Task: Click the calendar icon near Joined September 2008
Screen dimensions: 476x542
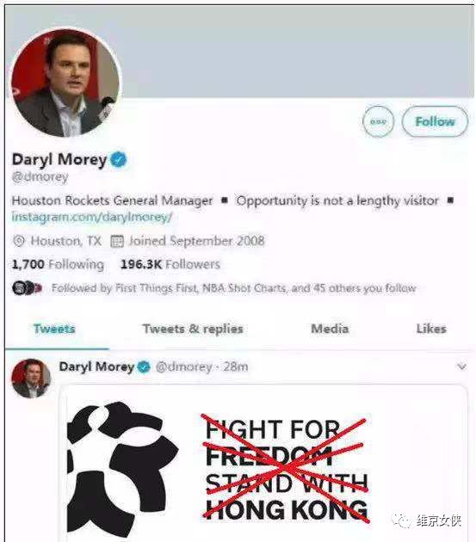Action: click(117, 241)
